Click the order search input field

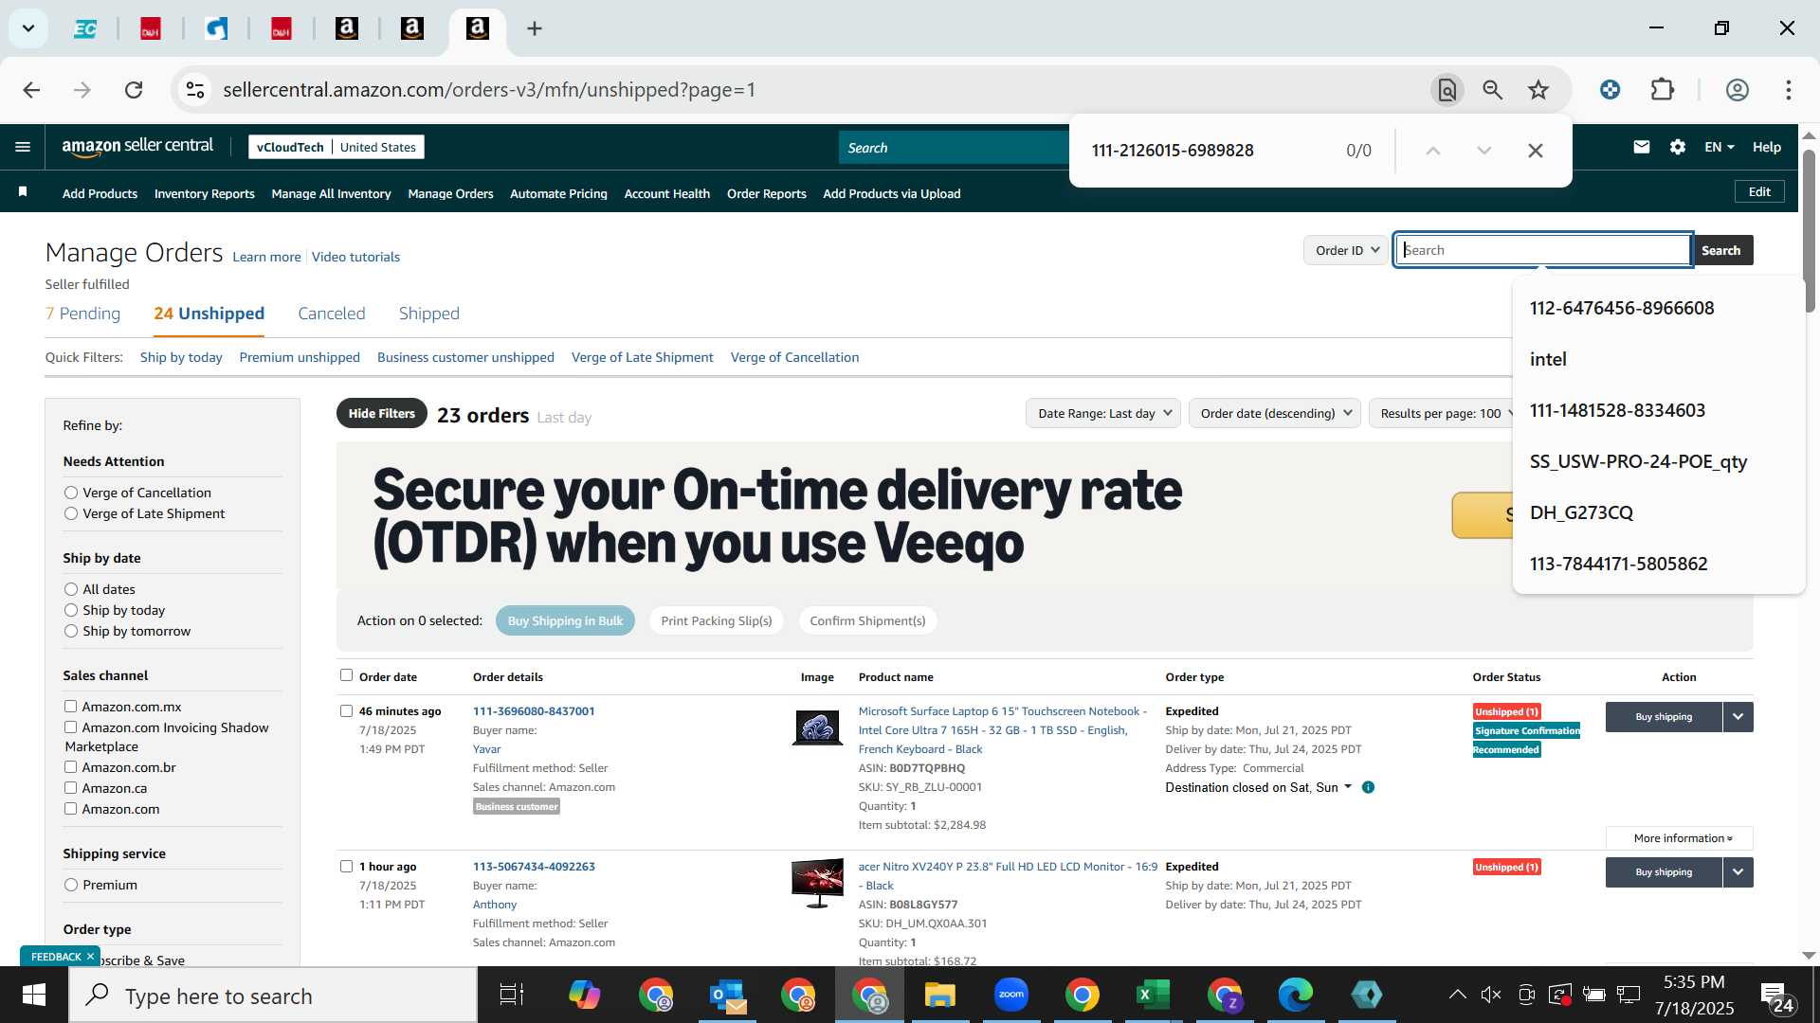[1543, 250]
